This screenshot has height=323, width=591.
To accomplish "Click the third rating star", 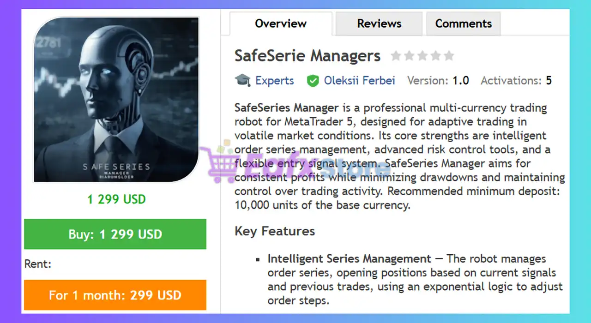I will [x=422, y=56].
